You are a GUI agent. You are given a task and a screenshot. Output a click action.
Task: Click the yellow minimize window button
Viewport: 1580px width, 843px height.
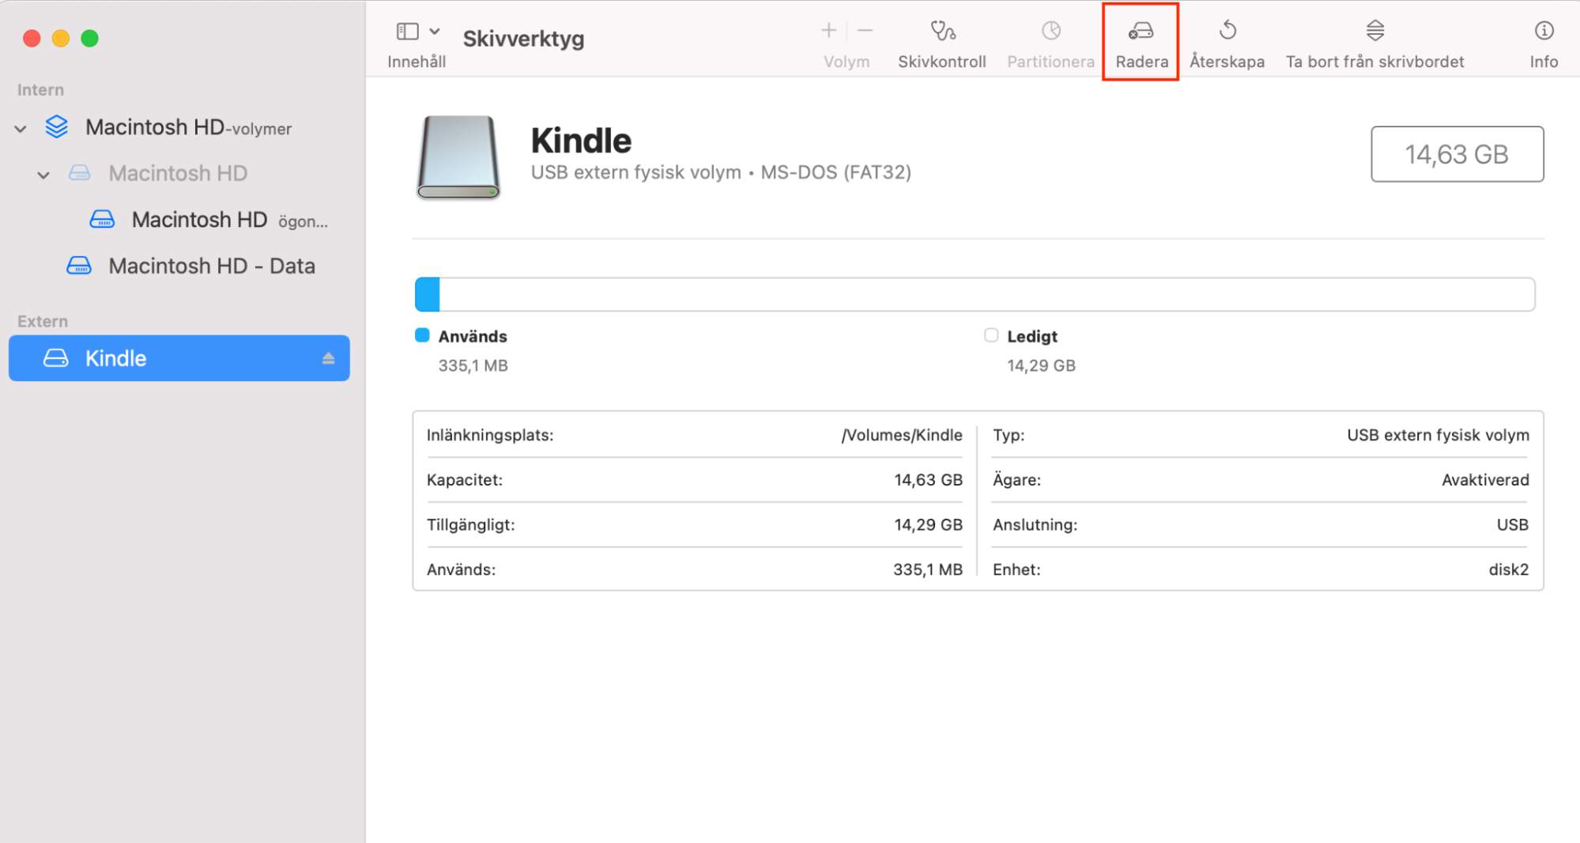pos(61,38)
